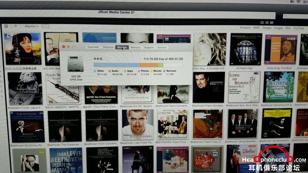Click the Movies legend color swatch
This screenshot has width=308, height=173.
151,71
